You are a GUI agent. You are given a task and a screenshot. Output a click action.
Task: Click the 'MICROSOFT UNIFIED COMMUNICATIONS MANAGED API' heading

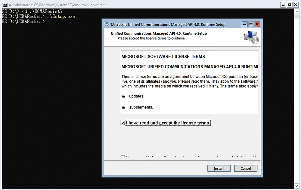(190, 67)
